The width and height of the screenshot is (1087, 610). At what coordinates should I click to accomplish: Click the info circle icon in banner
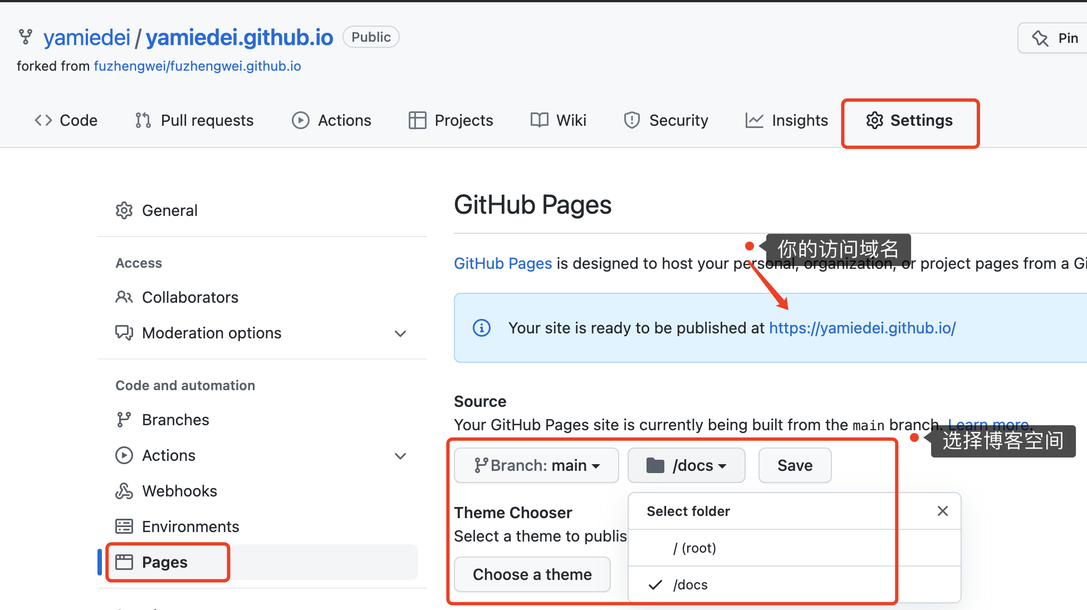pyautogui.click(x=482, y=328)
